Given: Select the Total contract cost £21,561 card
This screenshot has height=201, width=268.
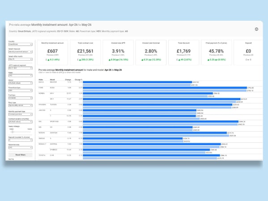Looking at the screenshot, I should click(85, 52).
